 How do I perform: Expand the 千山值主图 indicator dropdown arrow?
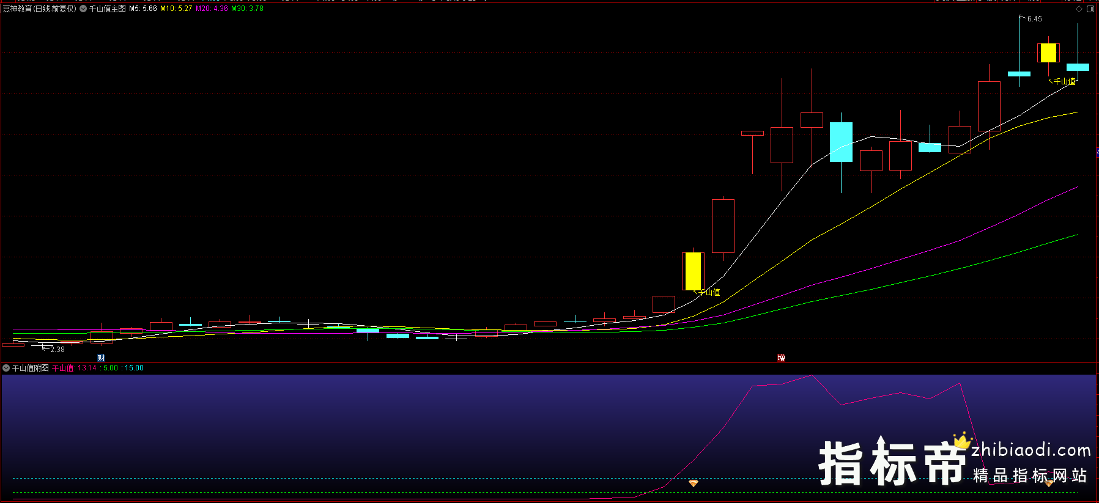[83, 9]
